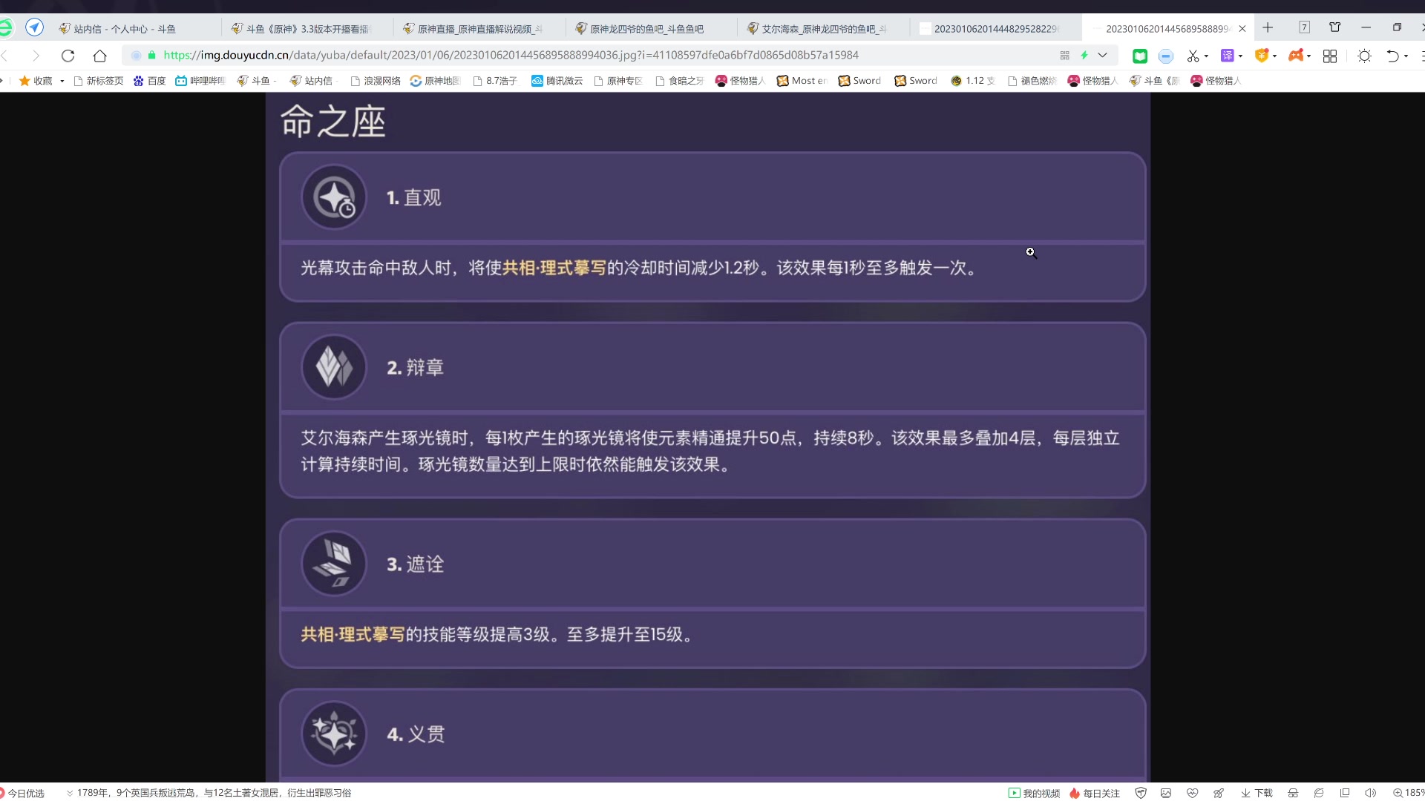Open the 下载 downloads button
1425x801 pixels.
1257,793
